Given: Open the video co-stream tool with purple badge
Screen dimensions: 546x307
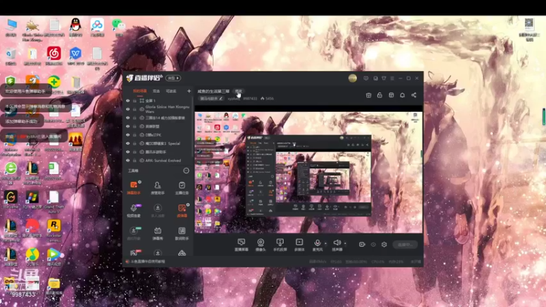Looking at the screenshot, I should tap(133, 211).
